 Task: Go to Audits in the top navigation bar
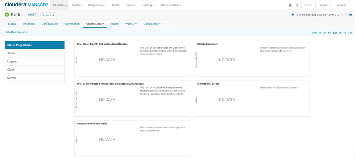coord(115,5)
